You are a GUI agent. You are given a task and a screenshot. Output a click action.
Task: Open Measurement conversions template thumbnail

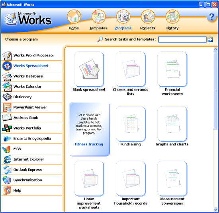pos(172,178)
